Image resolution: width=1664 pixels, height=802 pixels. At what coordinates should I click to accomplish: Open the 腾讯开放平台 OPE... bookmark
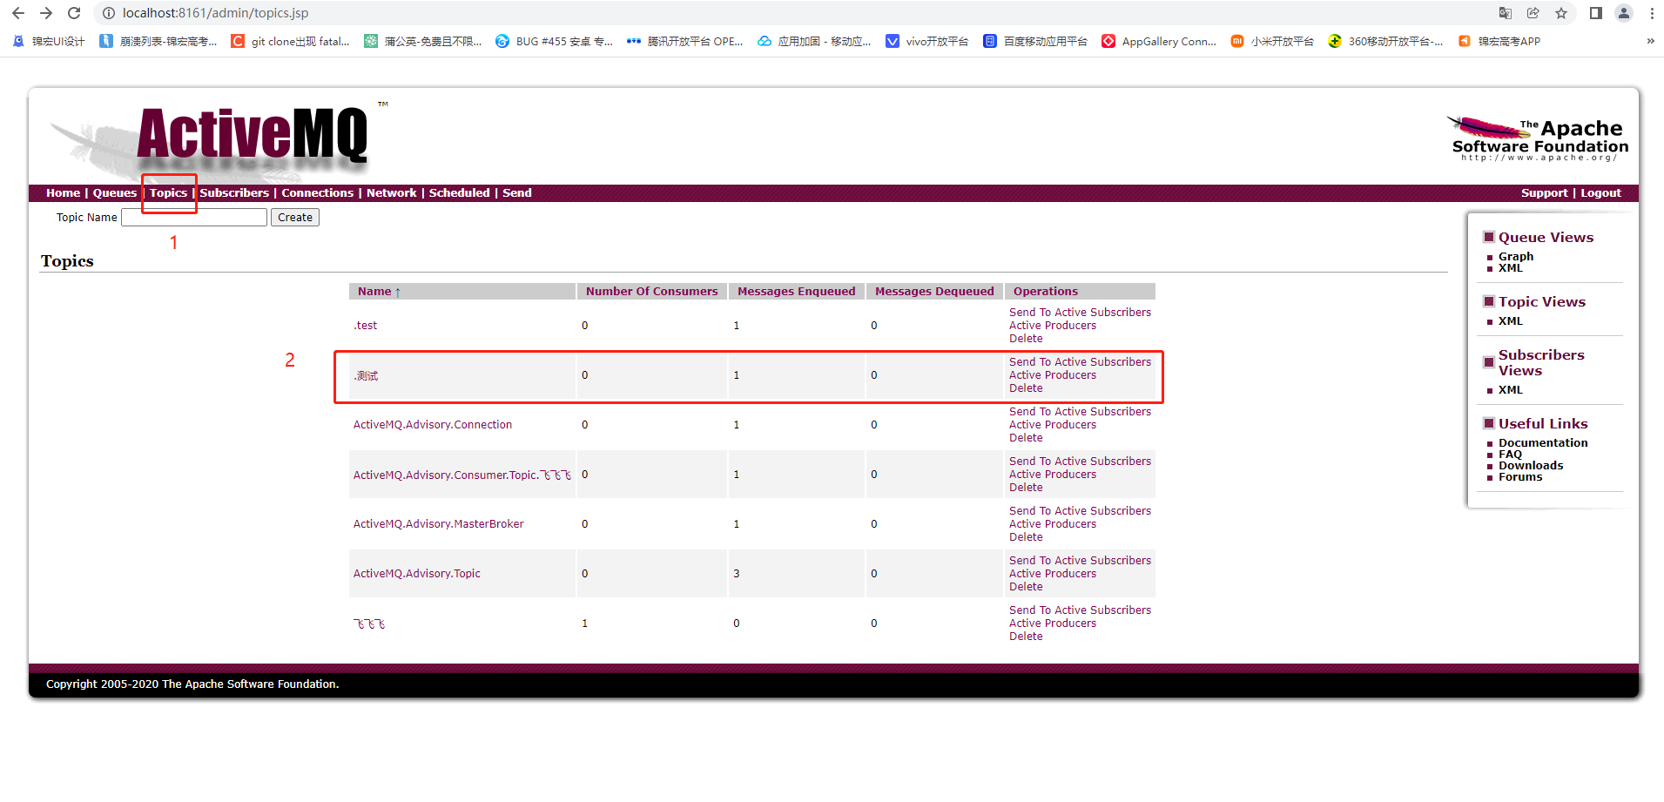(684, 41)
